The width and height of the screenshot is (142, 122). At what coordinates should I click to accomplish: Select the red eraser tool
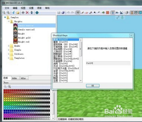(86, 13)
